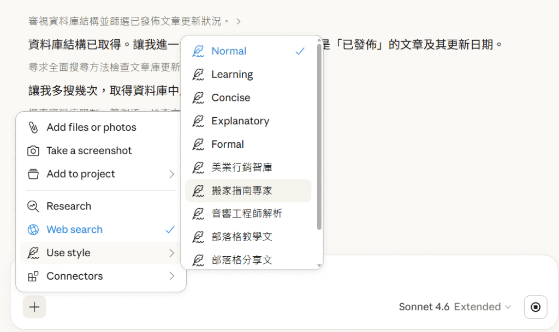Click the camera icon for Take a screenshot

(33, 151)
